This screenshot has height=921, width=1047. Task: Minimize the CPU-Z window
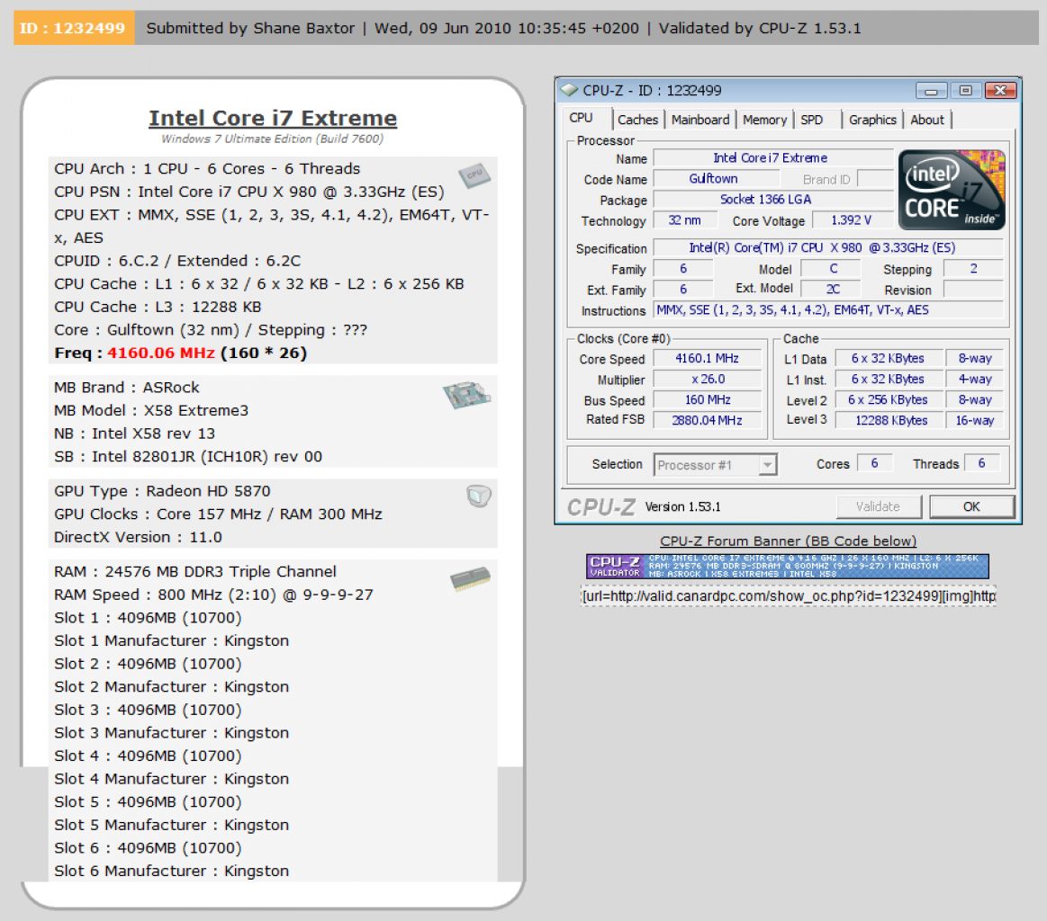coord(932,90)
